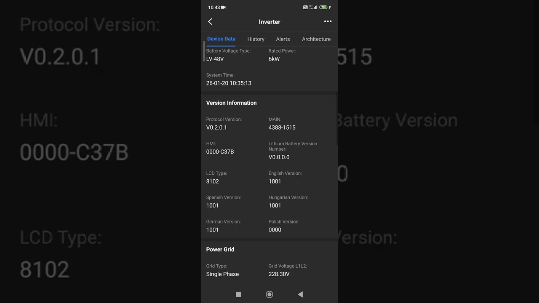Open the Architecture tab
The image size is (539, 303).
pyautogui.click(x=316, y=39)
